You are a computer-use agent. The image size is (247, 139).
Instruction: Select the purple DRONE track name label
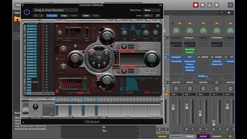[x=203, y=136]
